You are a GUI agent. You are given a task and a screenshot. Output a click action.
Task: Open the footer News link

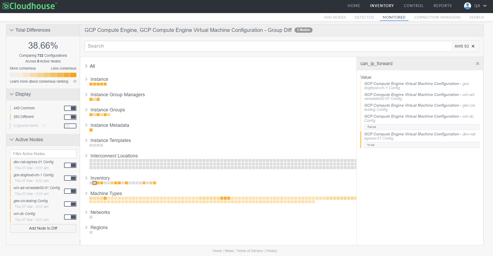[x=229, y=251]
